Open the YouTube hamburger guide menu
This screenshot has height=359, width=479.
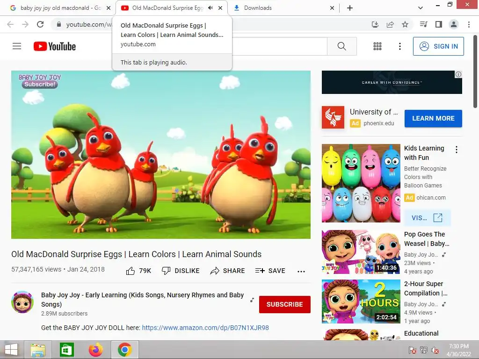coord(17,46)
